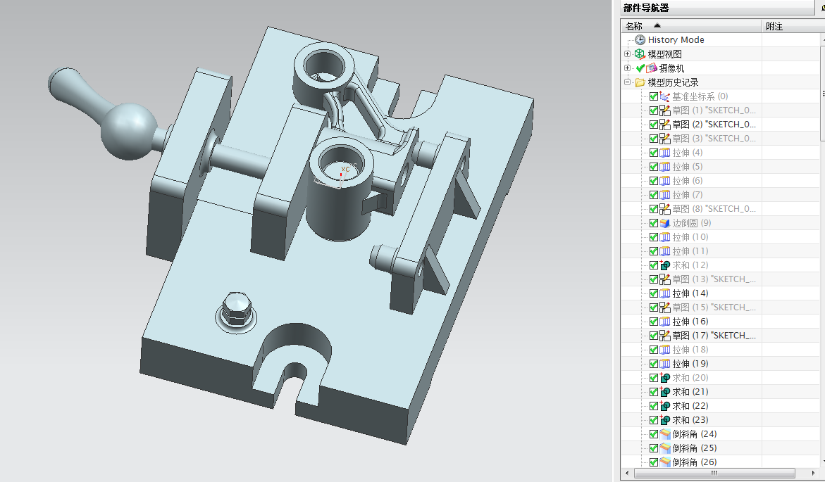
Task: Uncheck the 拉伸 (16) feature checkbox
Action: [654, 322]
